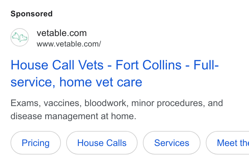Click the vetable.com site name
This screenshot has height=165, width=249.
(x=62, y=33)
